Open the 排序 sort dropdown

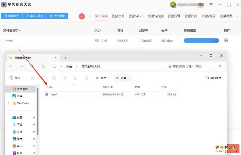(102, 78)
